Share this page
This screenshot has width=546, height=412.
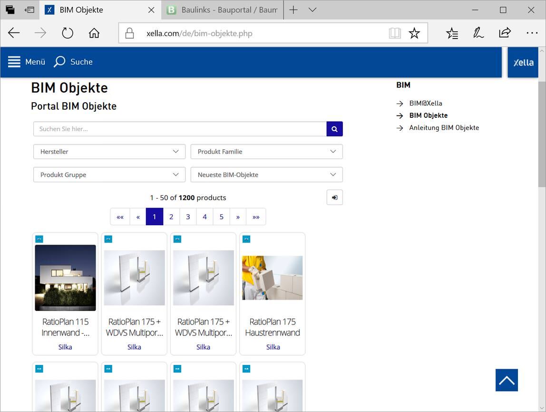click(x=505, y=33)
